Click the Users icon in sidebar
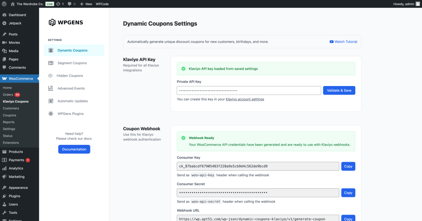422x221 pixels. pyautogui.click(x=4, y=204)
